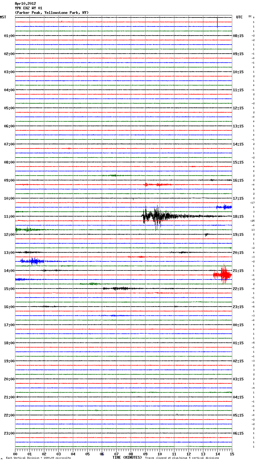
Task: Click the '10:15' UTC label
Action: pyautogui.click(x=238, y=72)
